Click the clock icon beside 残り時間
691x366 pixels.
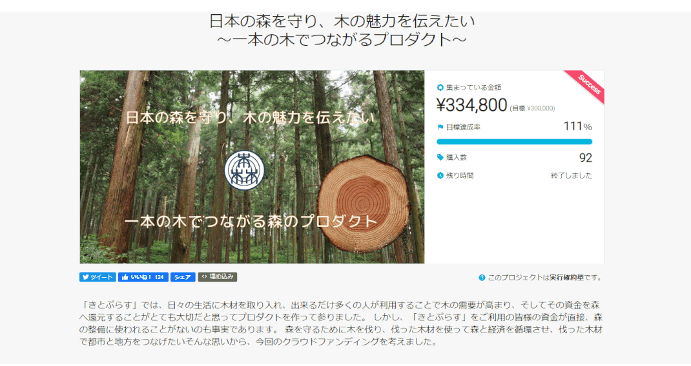coord(440,175)
